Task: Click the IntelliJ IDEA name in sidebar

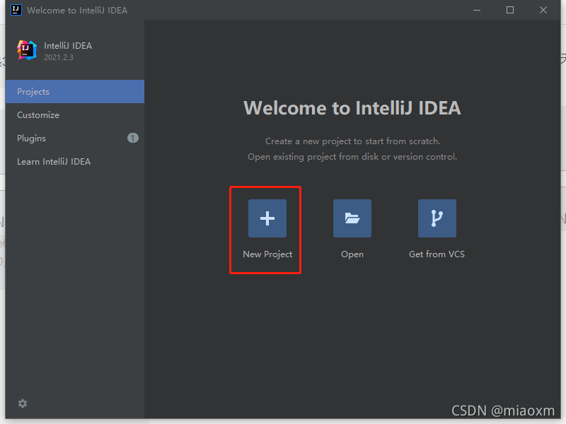Action: pyautogui.click(x=68, y=46)
